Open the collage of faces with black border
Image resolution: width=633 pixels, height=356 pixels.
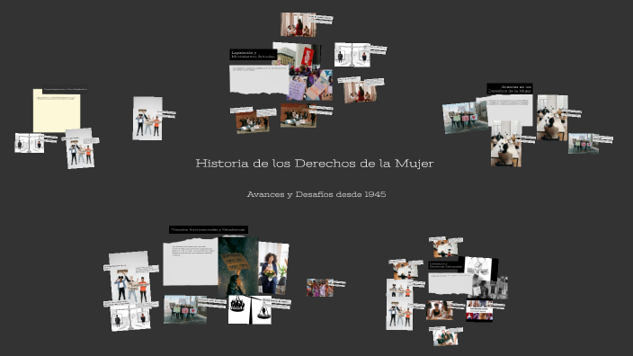tap(479, 310)
